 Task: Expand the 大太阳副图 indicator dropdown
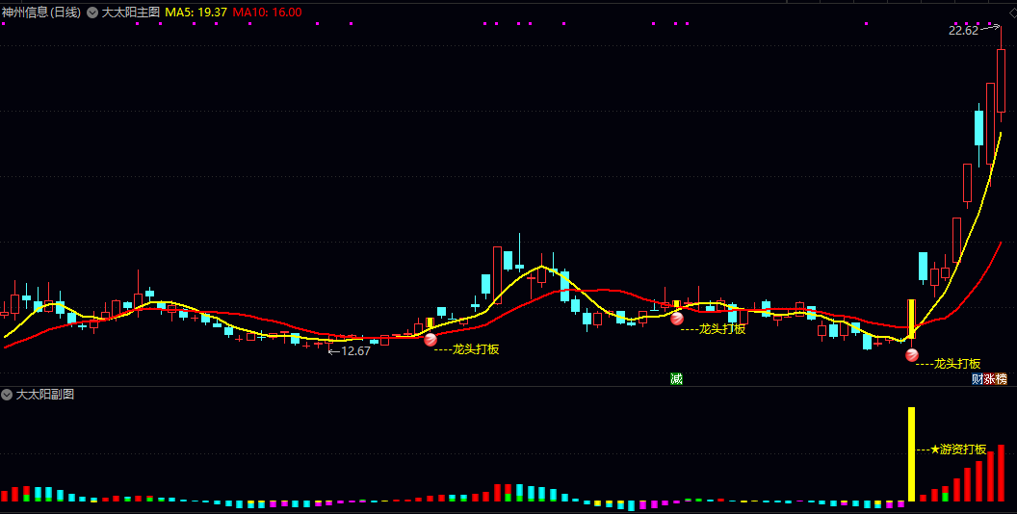(7, 394)
